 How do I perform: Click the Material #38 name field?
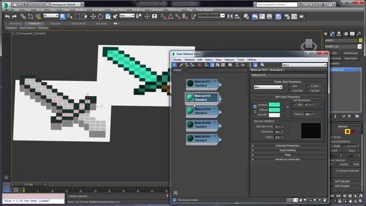(288, 75)
